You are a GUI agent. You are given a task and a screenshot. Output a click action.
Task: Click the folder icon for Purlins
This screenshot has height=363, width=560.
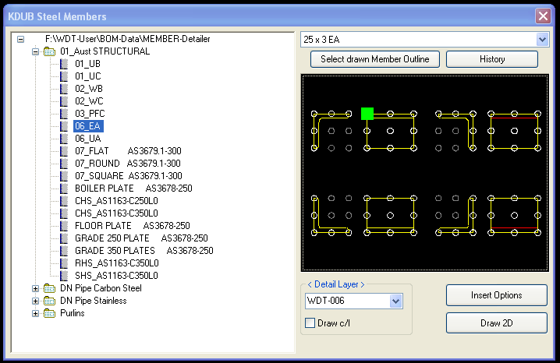pyautogui.click(x=49, y=313)
